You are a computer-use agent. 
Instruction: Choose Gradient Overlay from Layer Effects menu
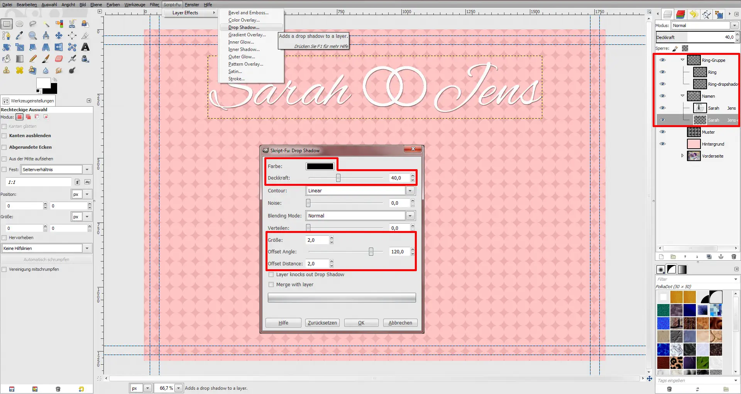coord(247,35)
